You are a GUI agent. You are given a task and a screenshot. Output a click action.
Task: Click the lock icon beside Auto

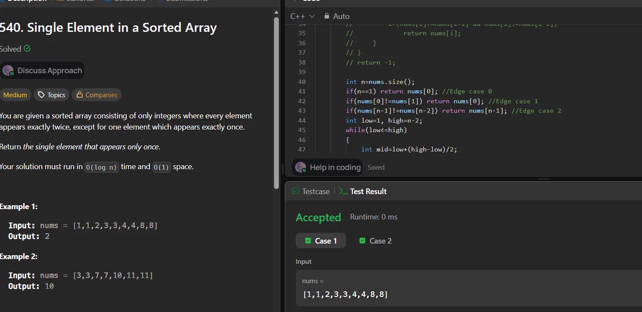click(327, 16)
